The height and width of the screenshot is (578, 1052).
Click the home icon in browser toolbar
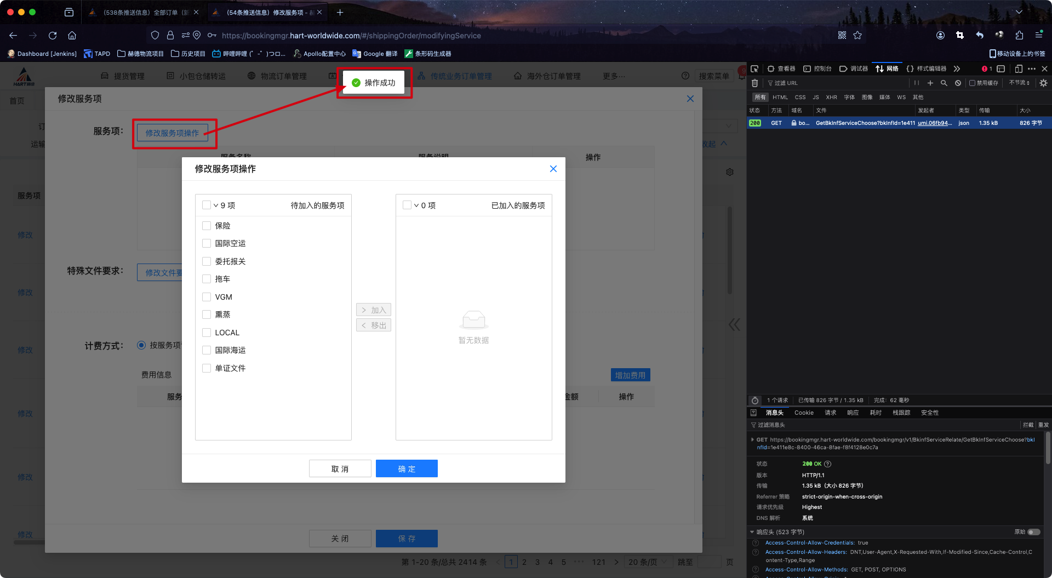pos(72,36)
